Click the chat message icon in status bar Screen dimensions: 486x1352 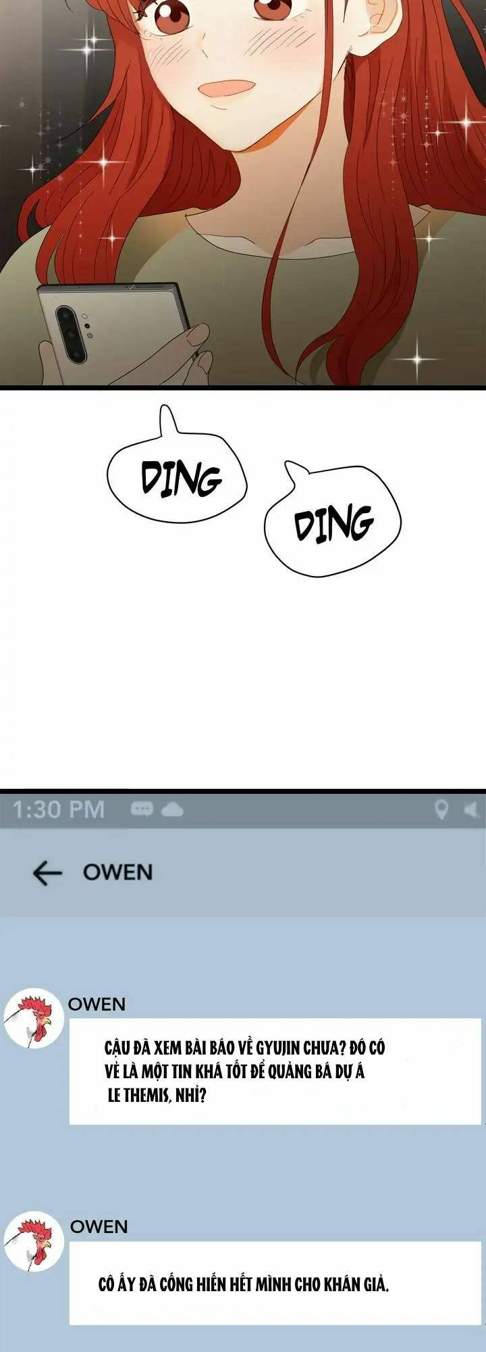click(142, 808)
